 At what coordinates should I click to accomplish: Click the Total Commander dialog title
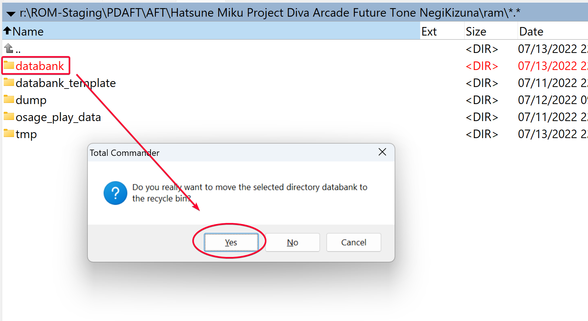coord(124,153)
